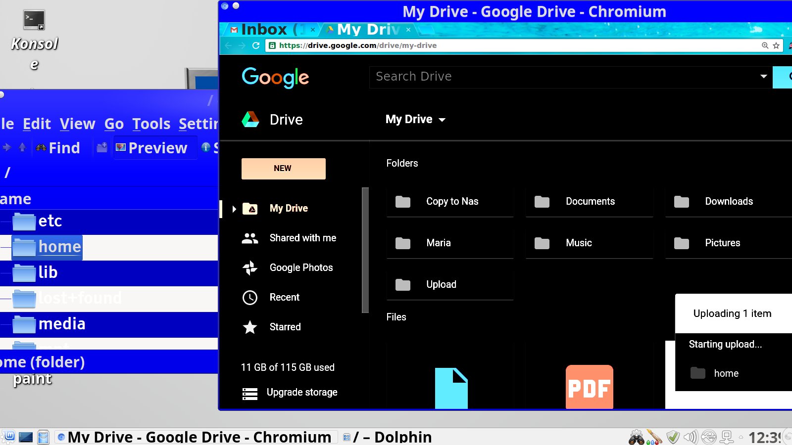Open Documents folder
Viewport: 792px width, 445px height.
590,202
